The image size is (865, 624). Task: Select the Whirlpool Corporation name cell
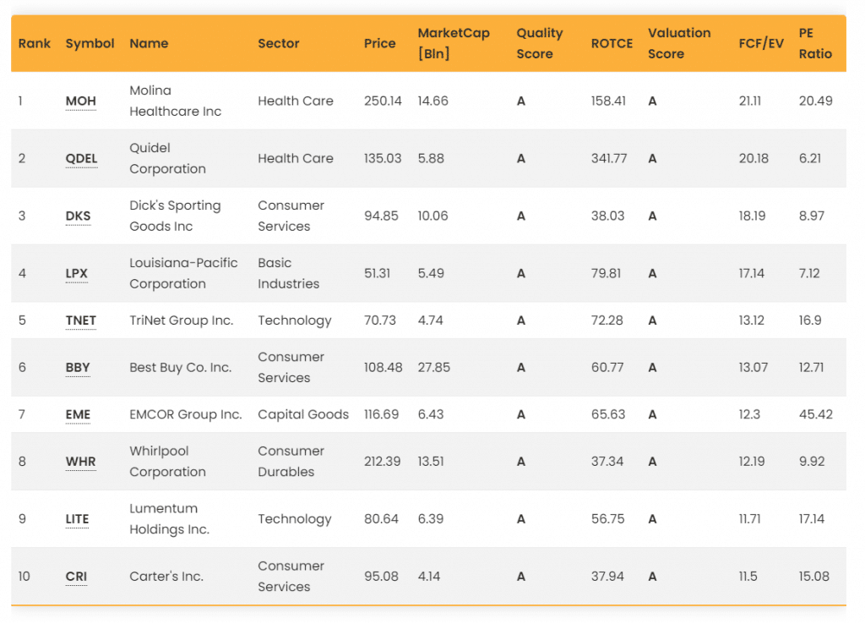(x=168, y=461)
